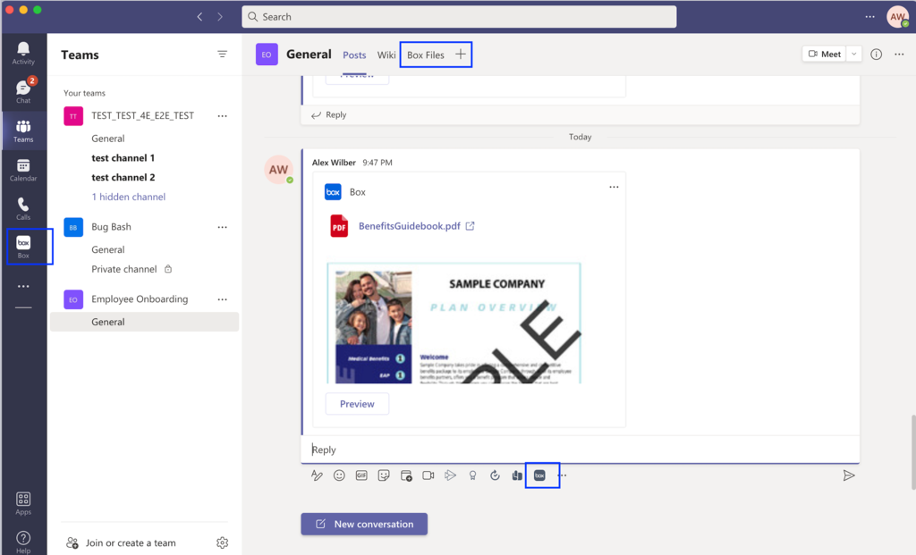Image resolution: width=916 pixels, height=555 pixels.
Task: Open TEST_TEST_4E_E2E_TEST team options
Action: [222, 115]
